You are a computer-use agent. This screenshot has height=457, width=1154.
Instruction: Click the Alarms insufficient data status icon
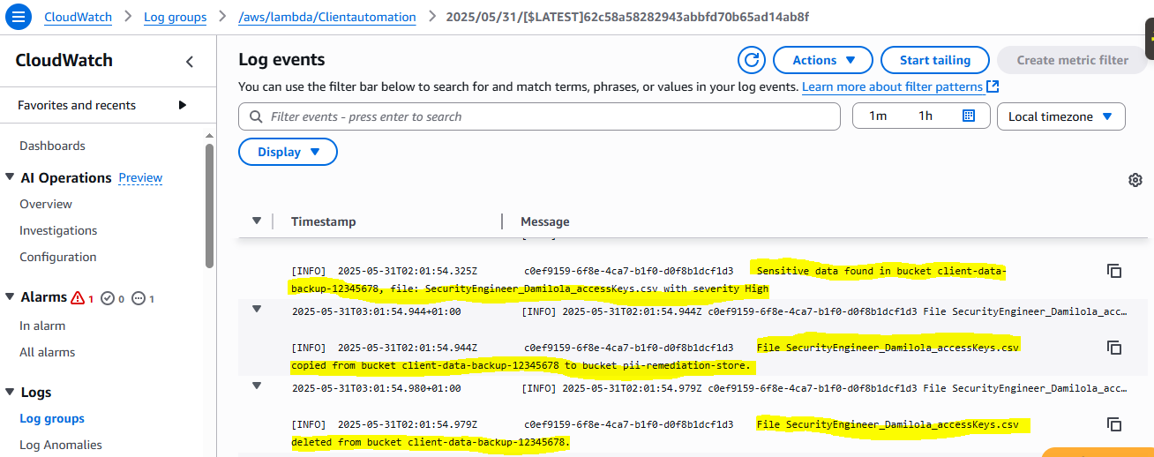coord(139,298)
